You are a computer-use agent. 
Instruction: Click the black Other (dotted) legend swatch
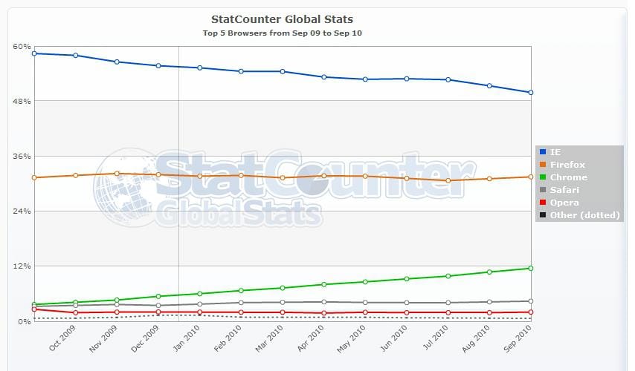coord(542,215)
